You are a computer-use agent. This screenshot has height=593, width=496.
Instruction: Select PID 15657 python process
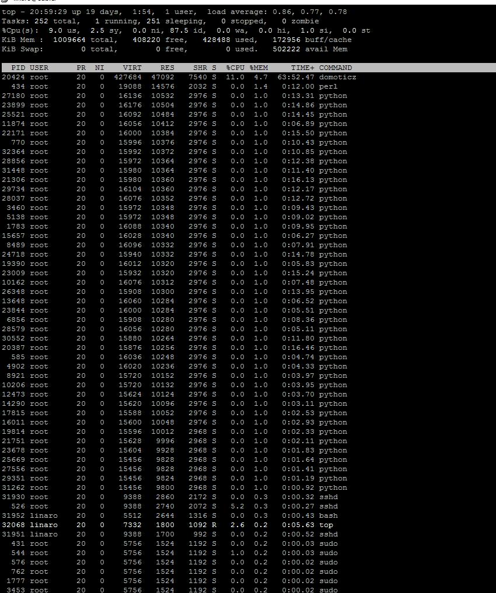pos(13,236)
